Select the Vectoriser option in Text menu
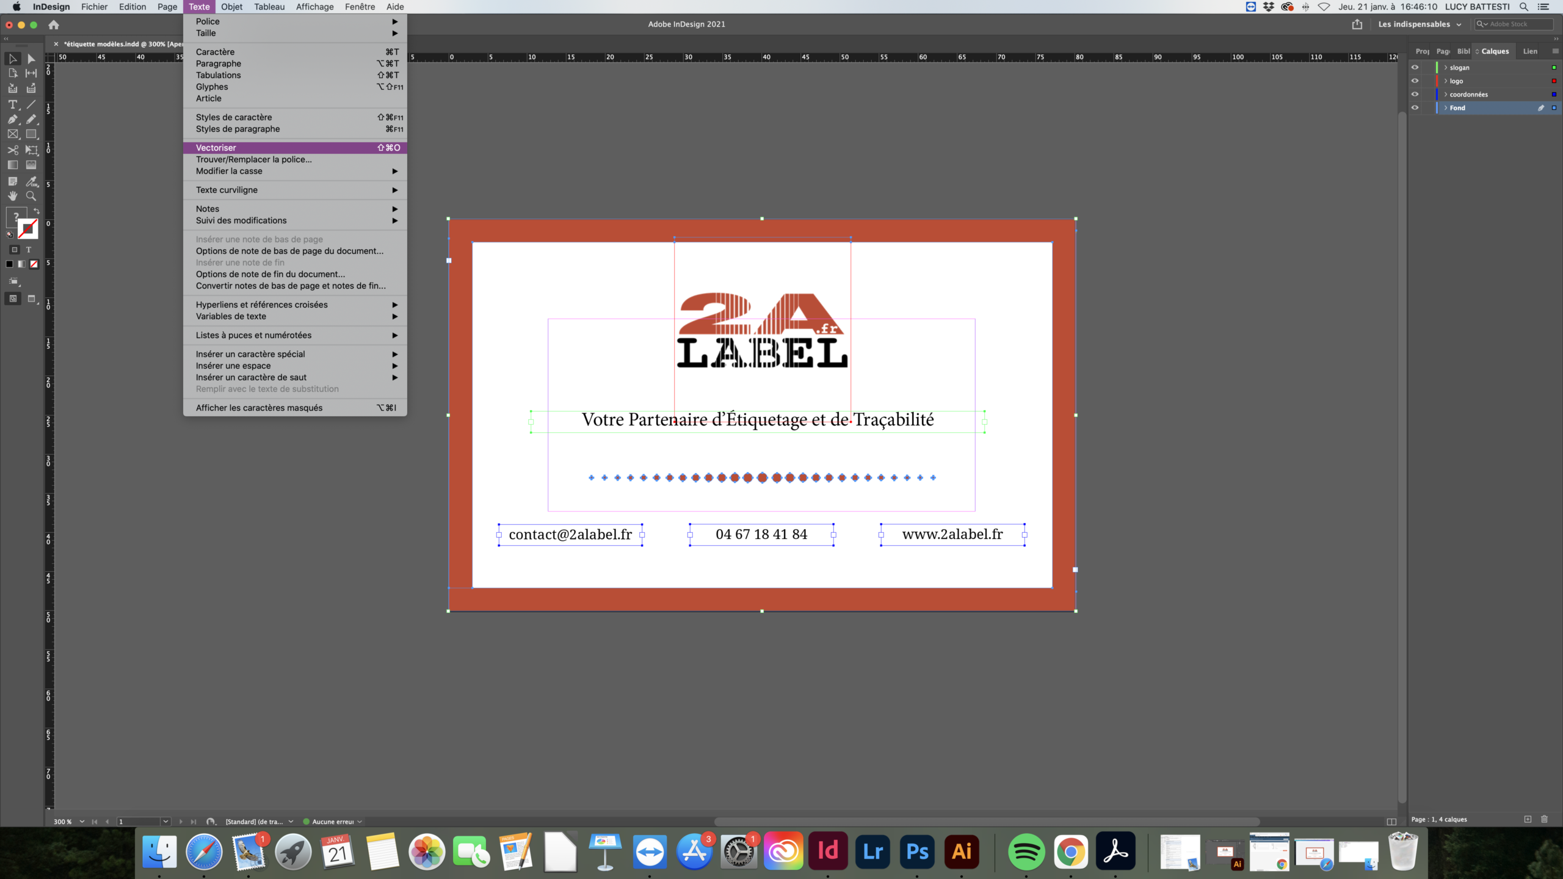Screen dimensions: 1563x879 point(215,147)
